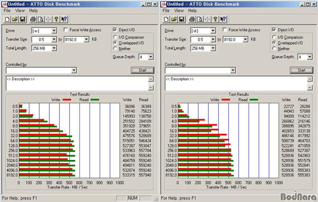Toggle Direct I/O checkbox in left window

click(x=115, y=30)
